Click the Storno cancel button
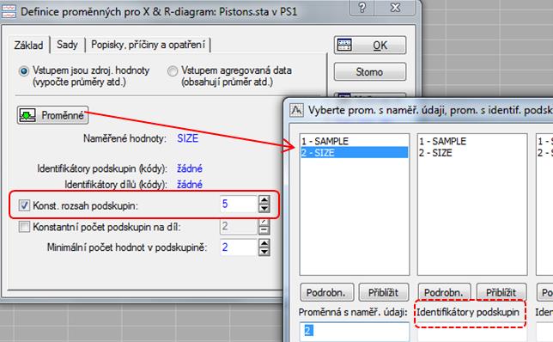553x342 pixels. [370, 71]
